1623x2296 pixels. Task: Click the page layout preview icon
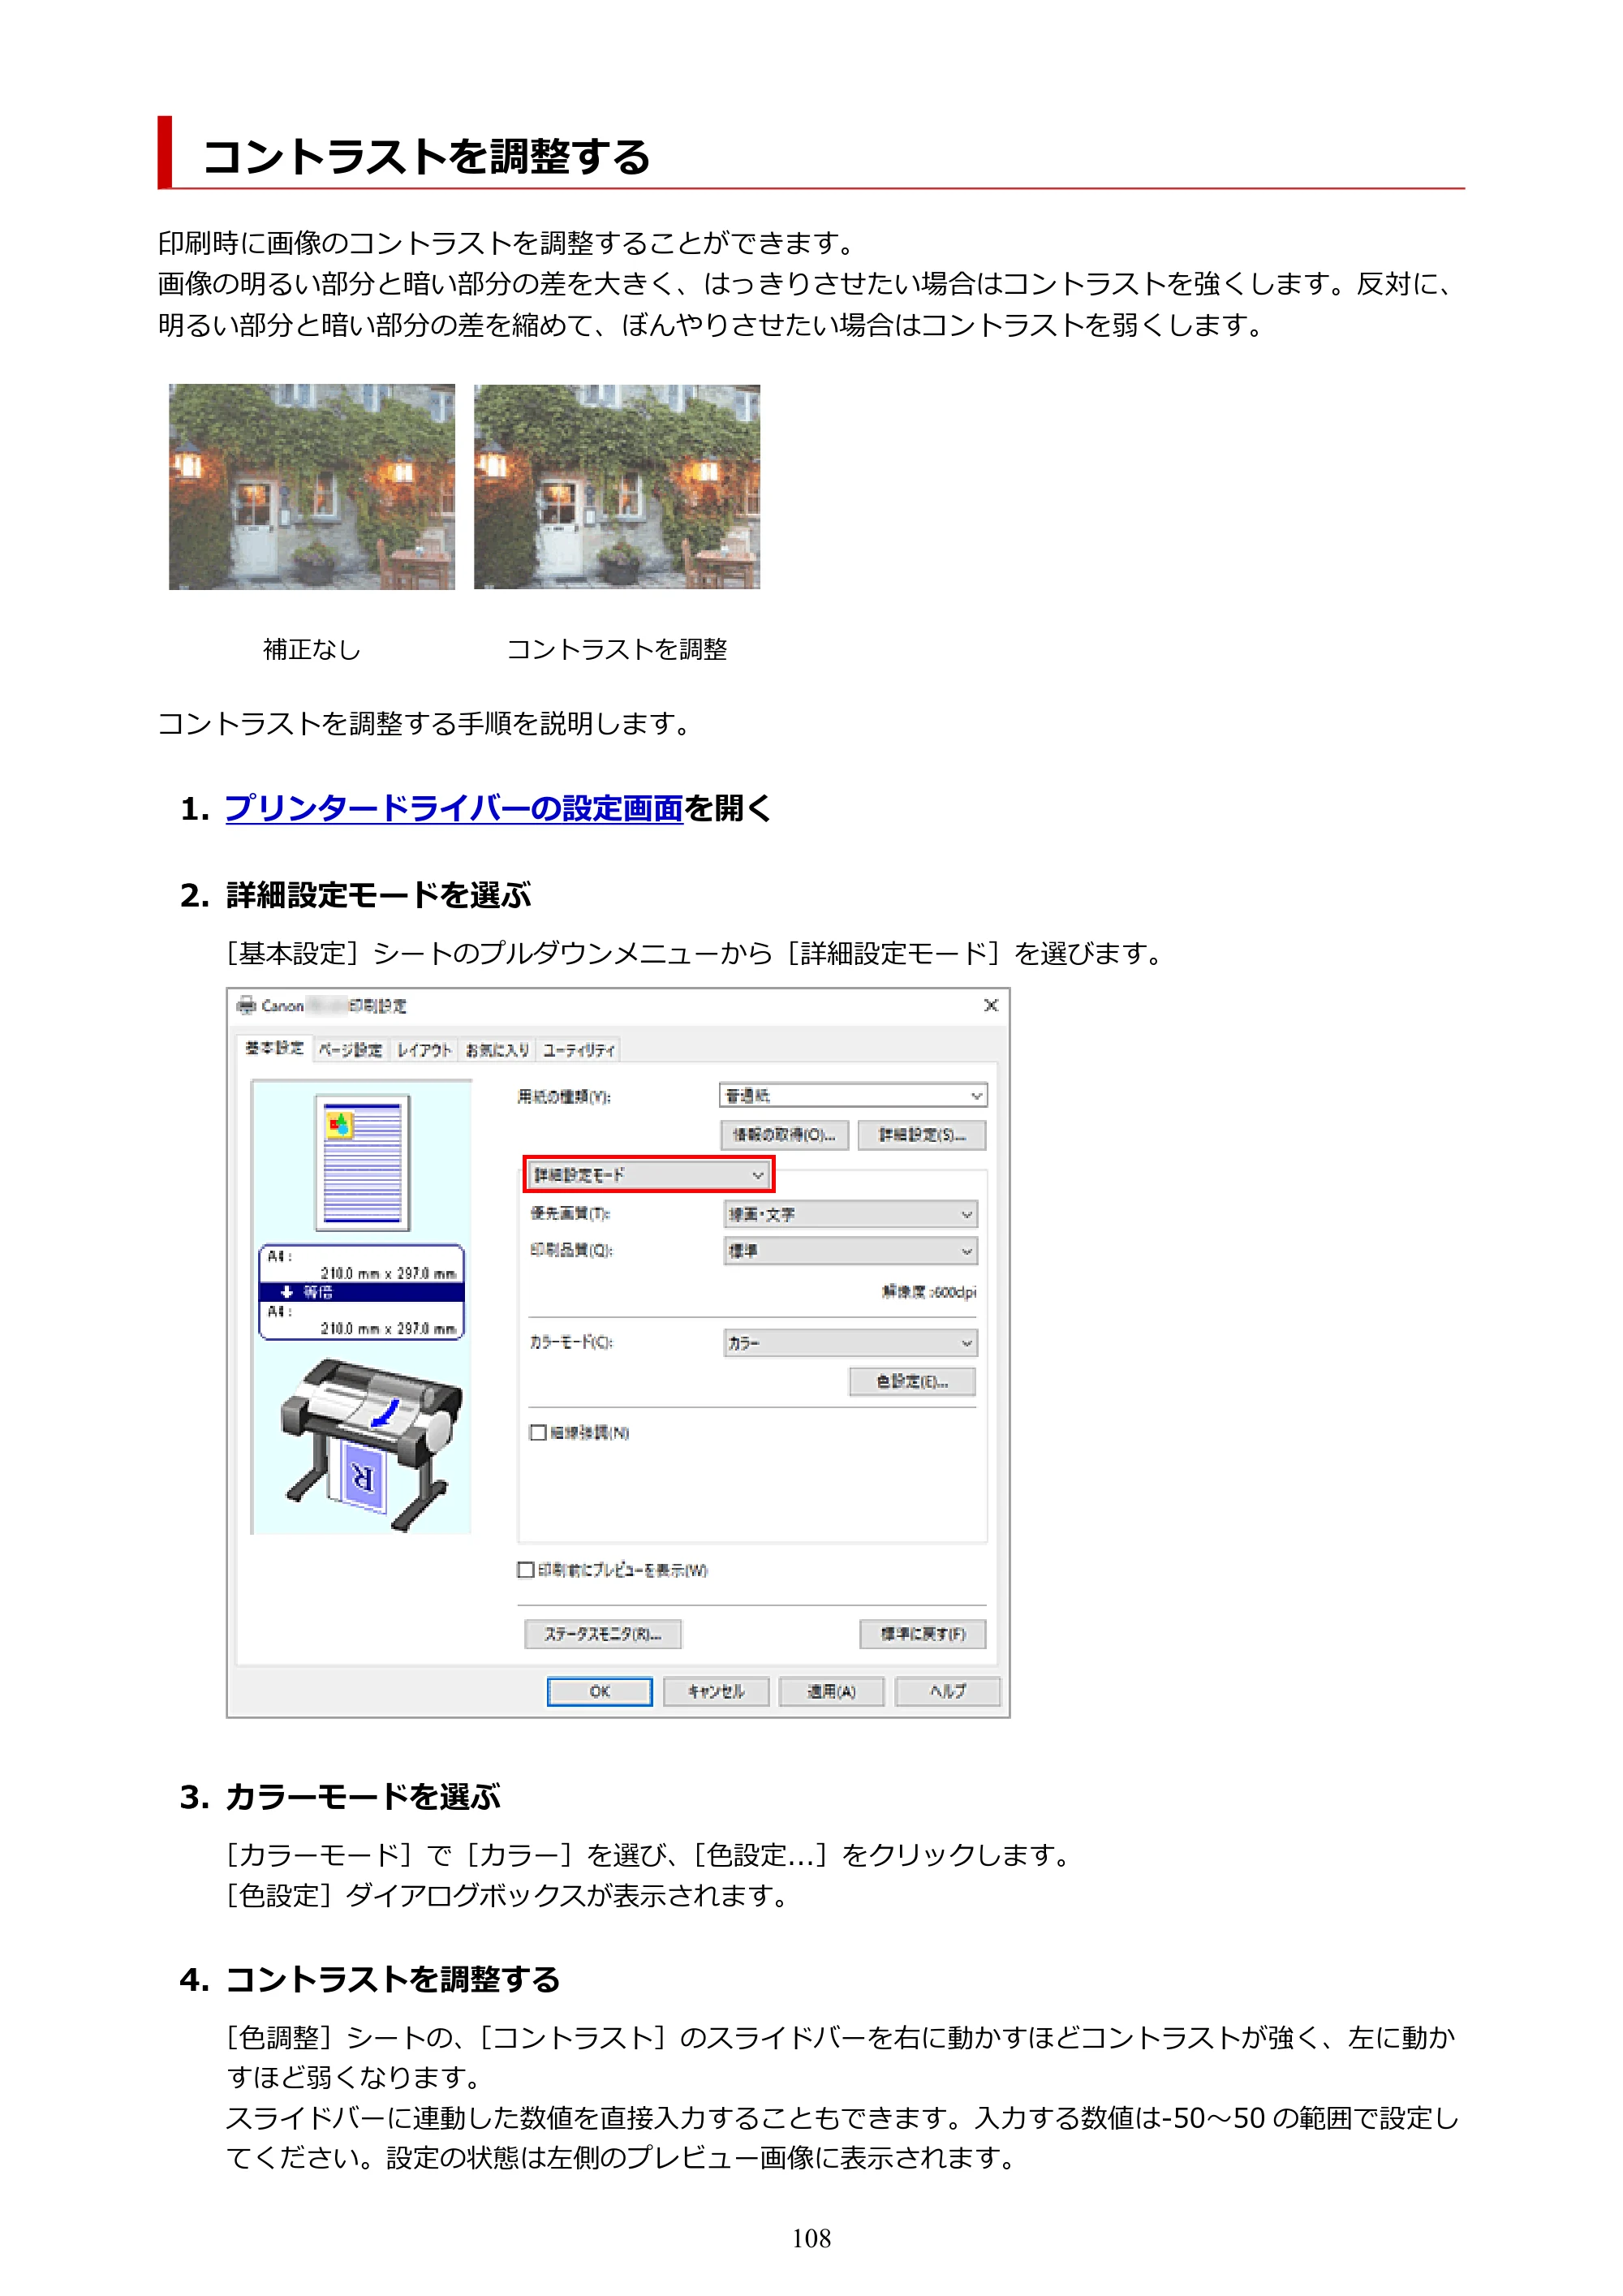tap(362, 1162)
